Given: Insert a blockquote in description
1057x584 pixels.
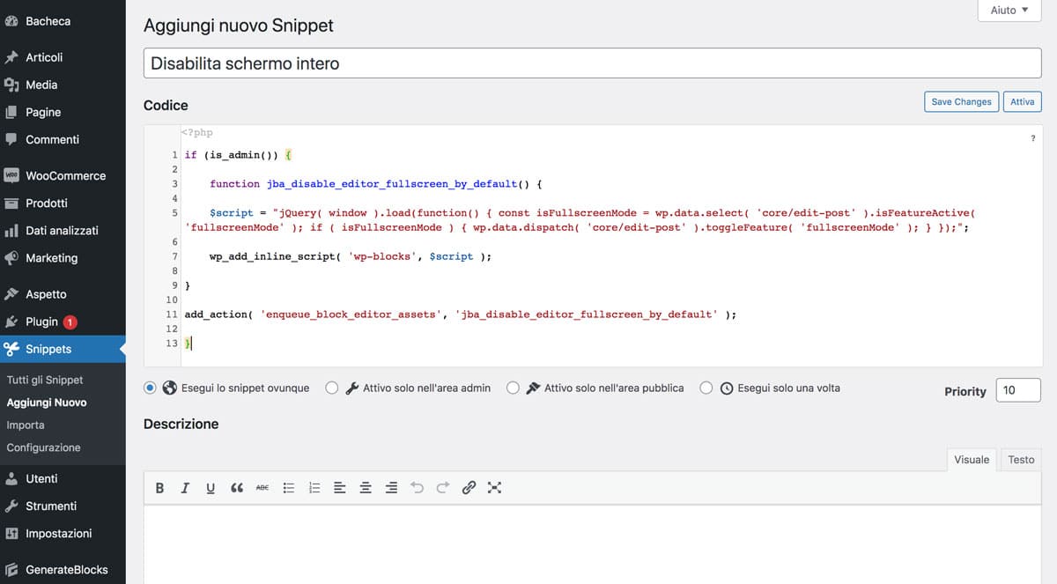Looking at the screenshot, I should (236, 487).
